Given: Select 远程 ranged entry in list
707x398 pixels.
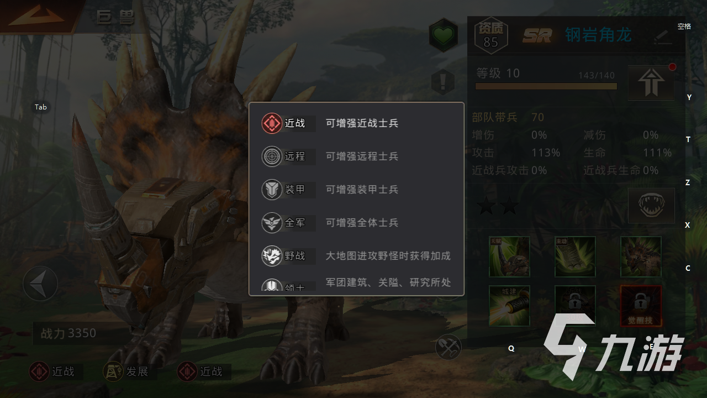Looking at the screenshot, I should [x=356, y=156].
